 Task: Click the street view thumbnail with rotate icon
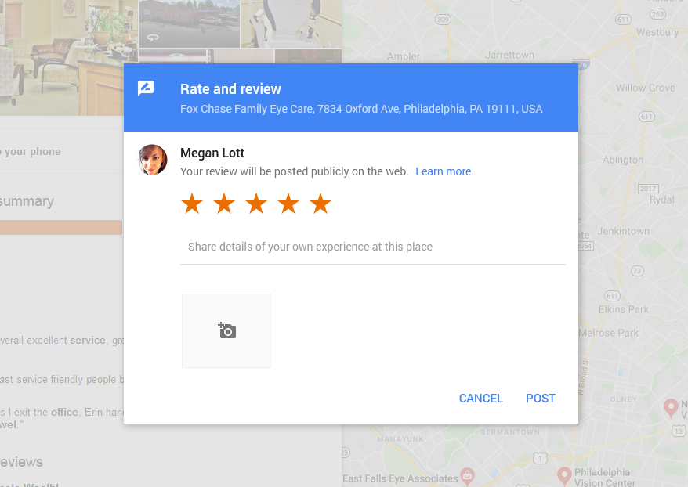click(190, 23)
